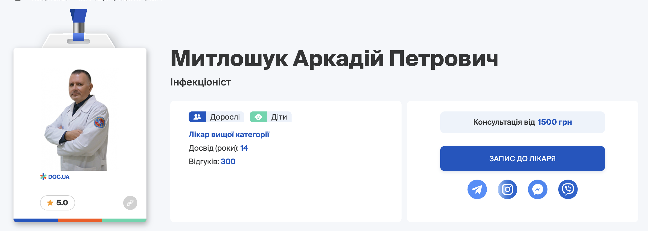Viewport: 648px width, 231px height.
Task: Click the experience value 14
Action: pyautogui.click(x=244, y=148)
